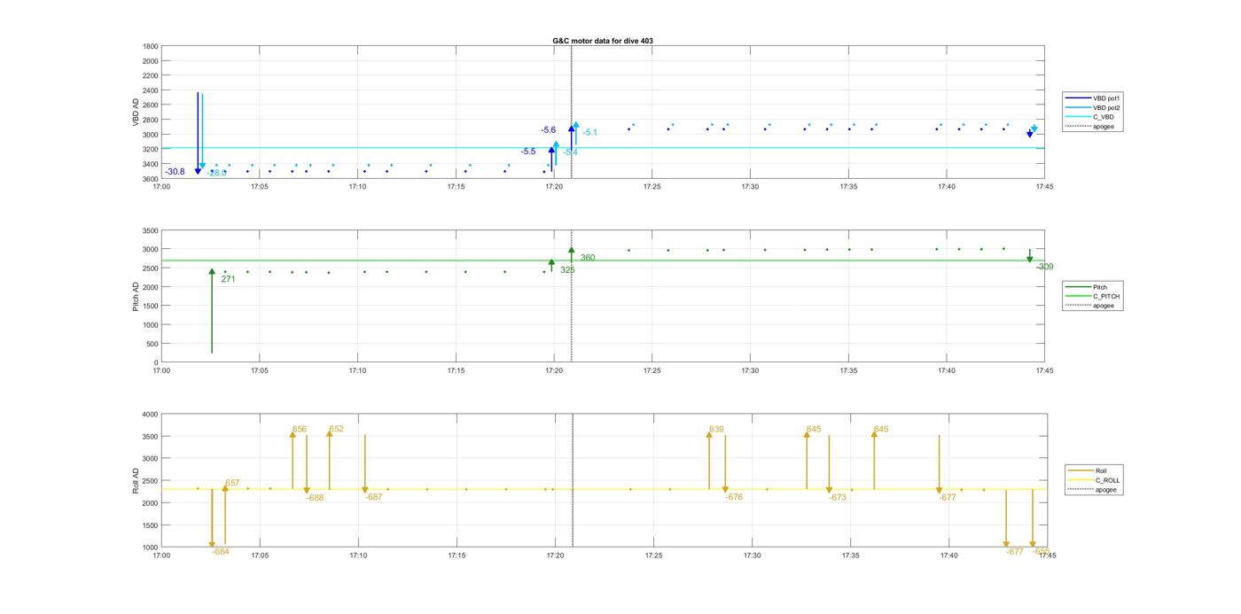Click the '-688' roll data label

pyautogui.click(x=316, y=498)
